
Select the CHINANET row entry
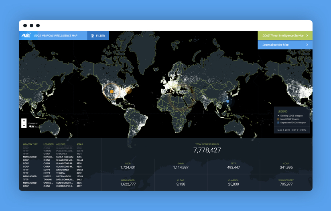point(61,154)
